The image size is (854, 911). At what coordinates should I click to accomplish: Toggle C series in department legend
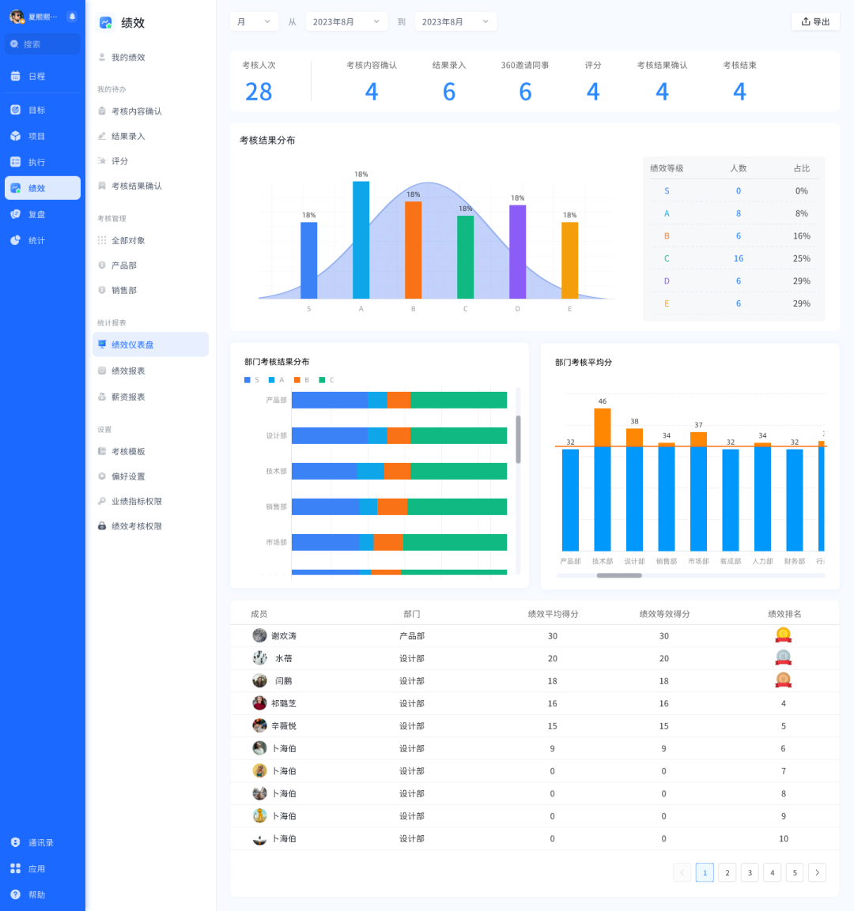[x=326, y=380]
